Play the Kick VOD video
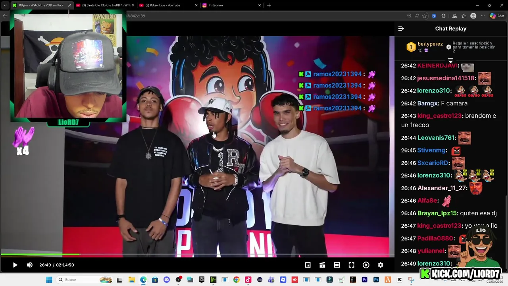This screenshot has width=508, height=286. (x=15, y=265)
